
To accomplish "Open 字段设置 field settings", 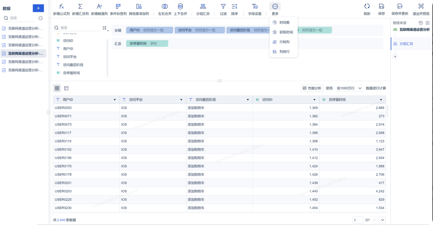I will (x=255, y=10).
